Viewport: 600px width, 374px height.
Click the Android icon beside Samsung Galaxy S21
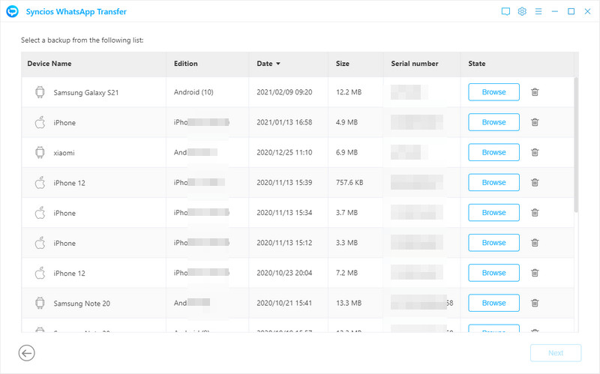[x=40, y=92]
